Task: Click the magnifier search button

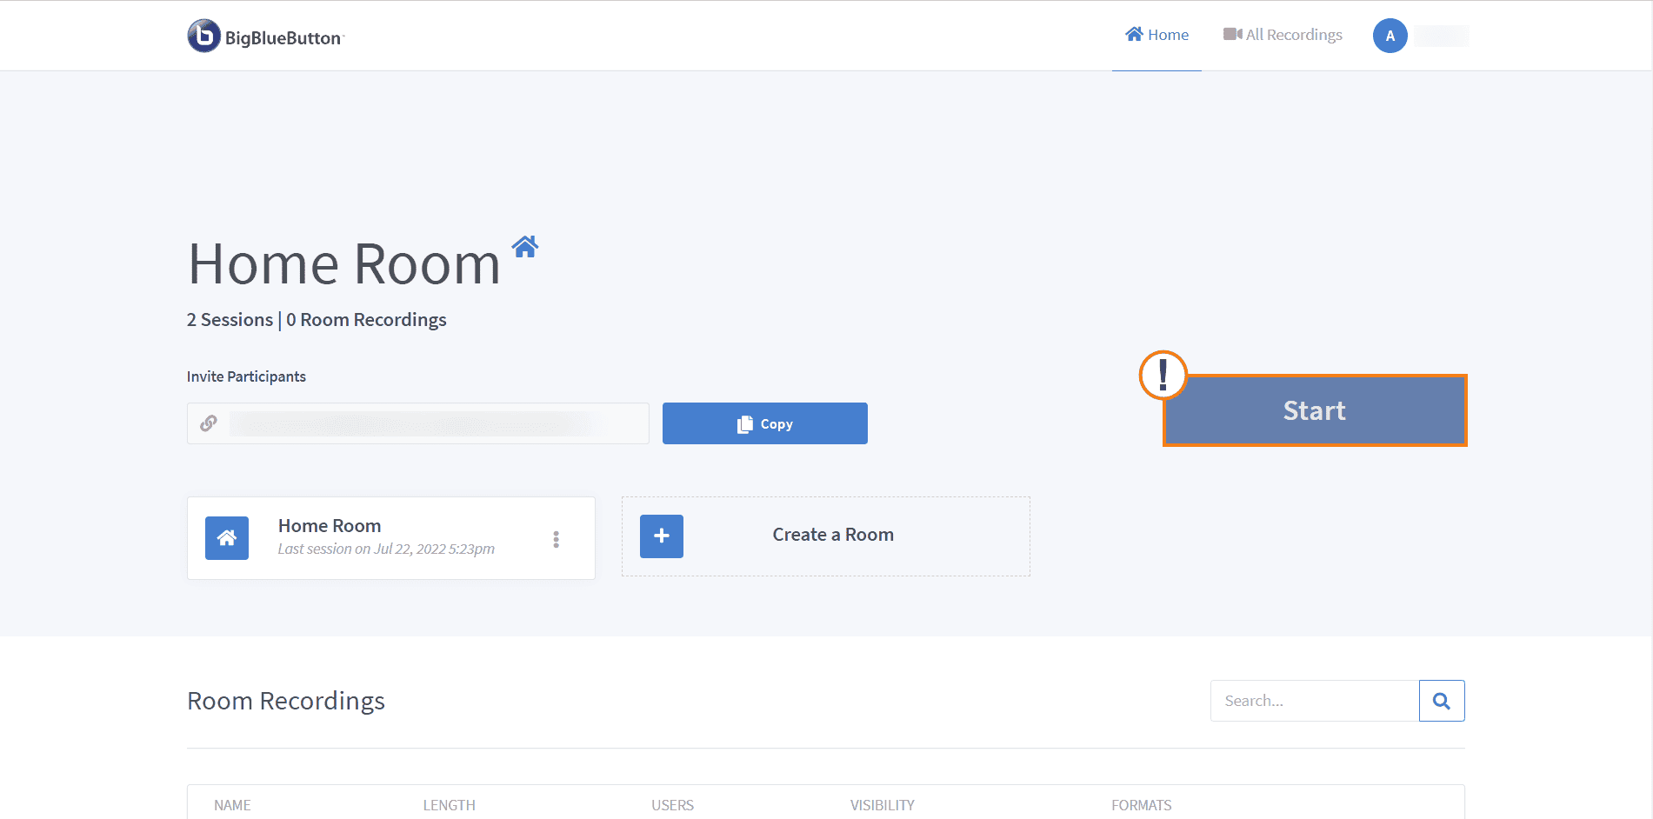Action: click(1442, 701)
